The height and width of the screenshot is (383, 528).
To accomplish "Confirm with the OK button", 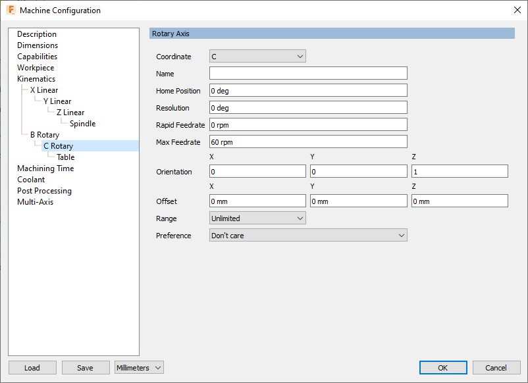I will point(443,368).
